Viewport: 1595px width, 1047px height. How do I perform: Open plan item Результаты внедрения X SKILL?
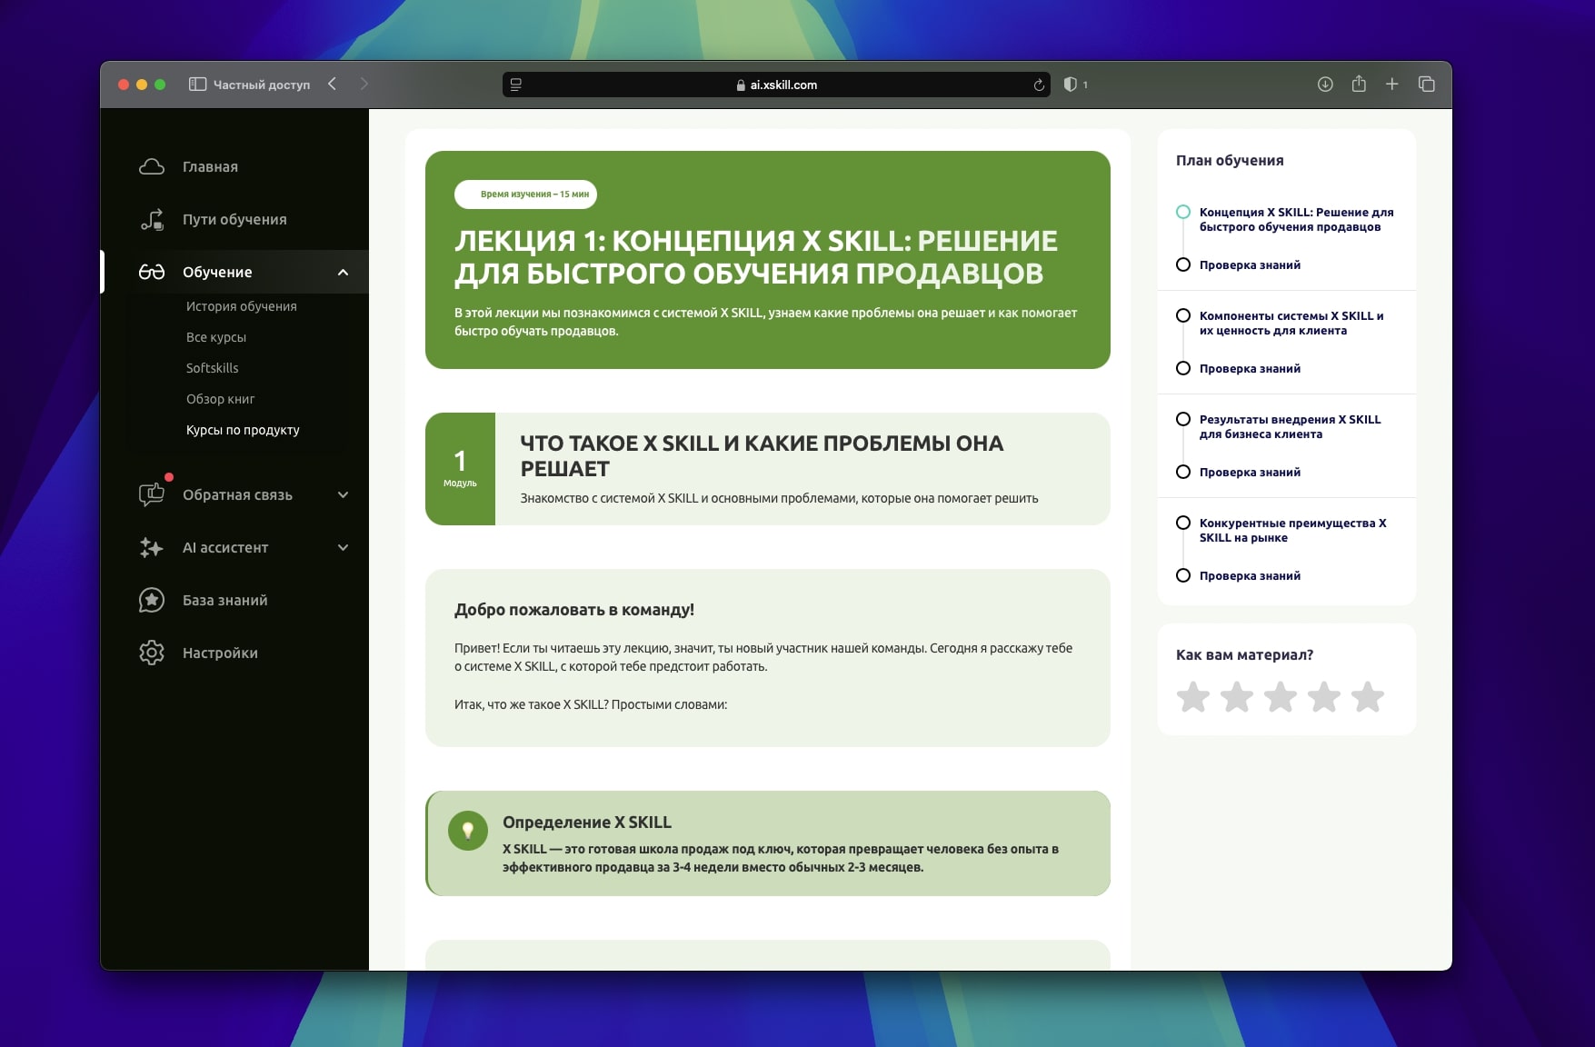(x=1290, y=426)
